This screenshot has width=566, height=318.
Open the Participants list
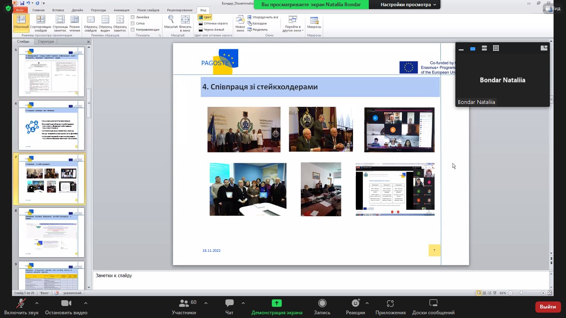click(184, 307)
